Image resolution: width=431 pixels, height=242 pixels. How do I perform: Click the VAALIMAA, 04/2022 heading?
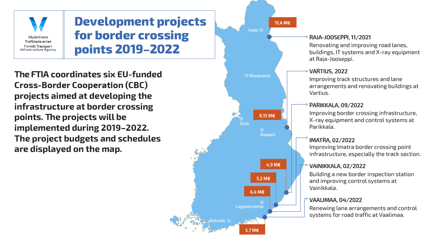336,200
